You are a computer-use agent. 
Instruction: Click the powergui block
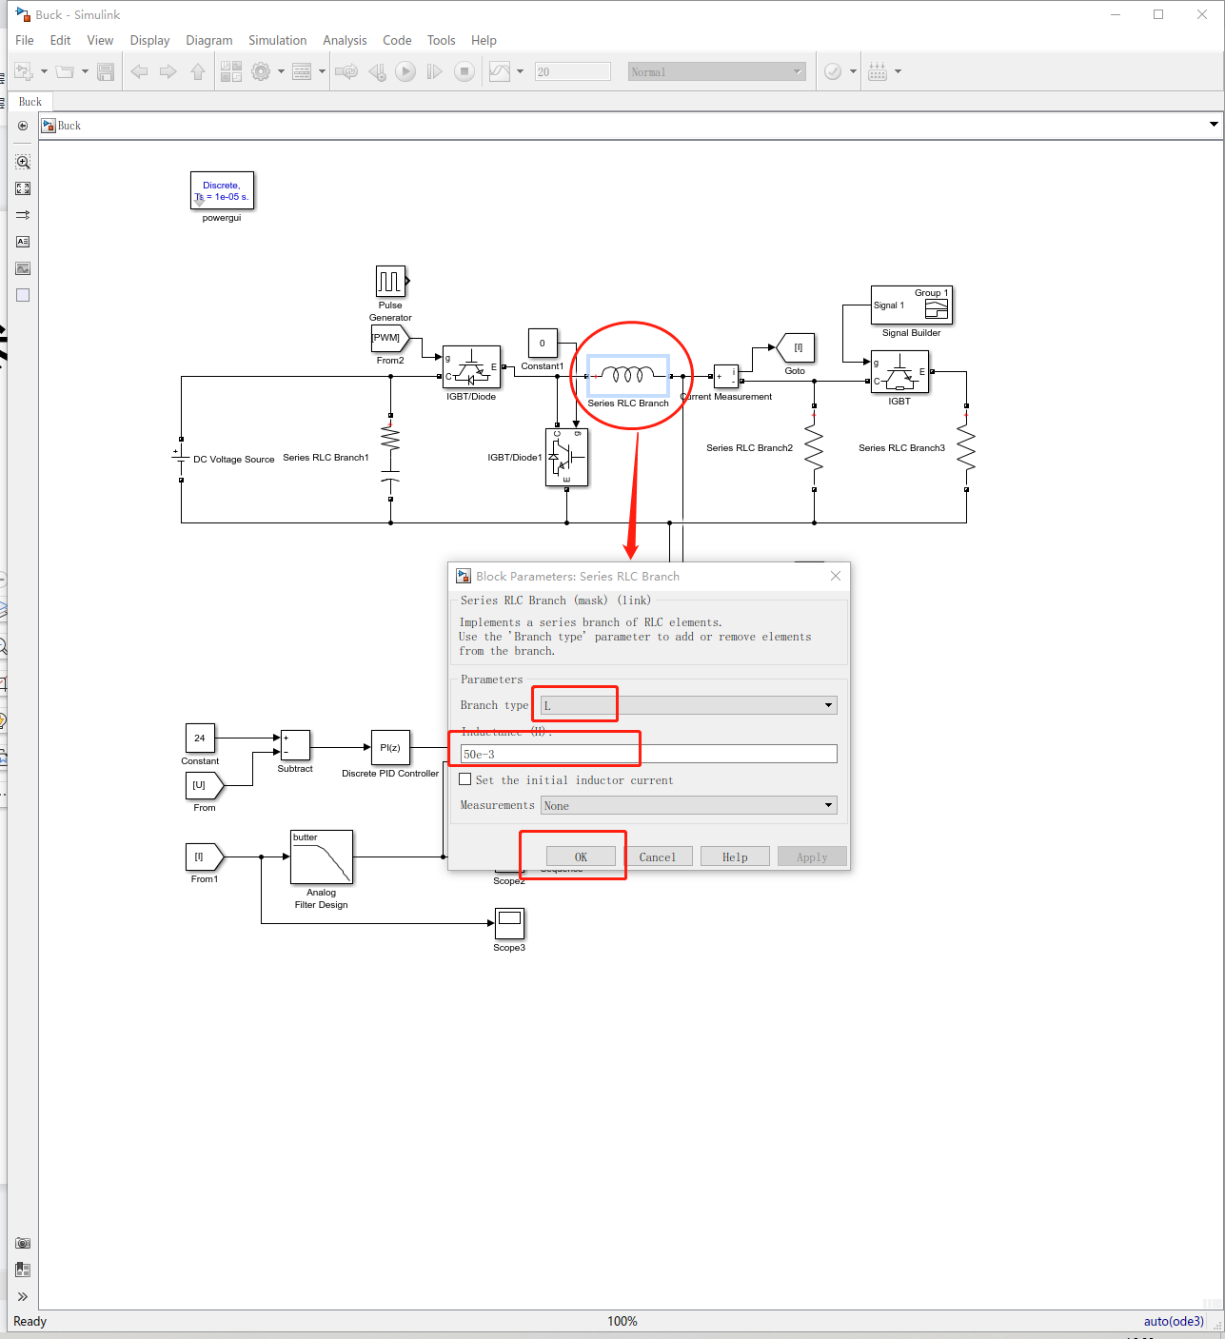[222, 190]
